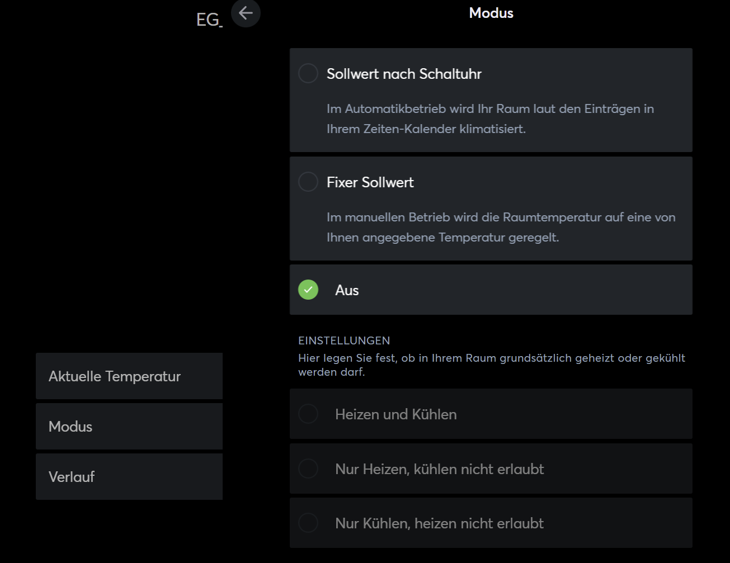Click the 'Nur Heizen, kühlen nicht erlaubt' label
The height and width of the screenshot is (563, 730).
point(439,469)
